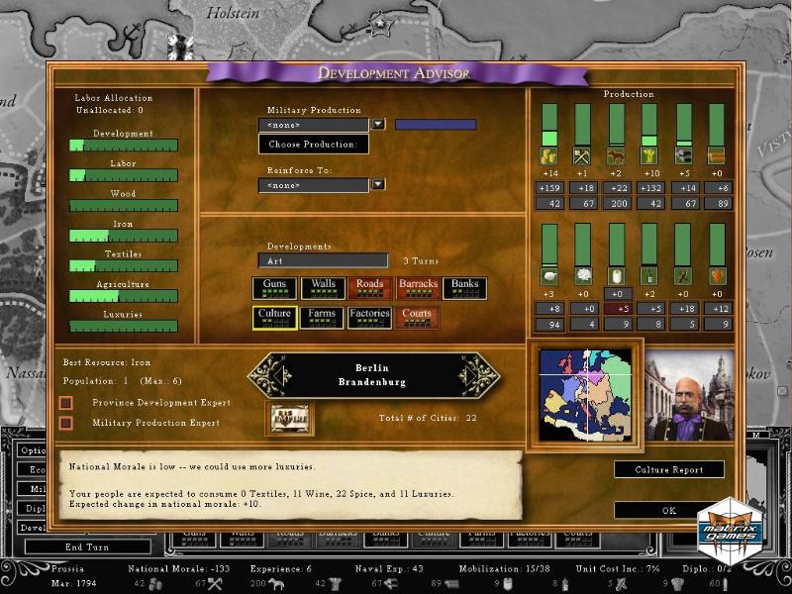Click the Choose Production button
The width and height of the screenshot is (792, 594).
[x=313, y=145]
